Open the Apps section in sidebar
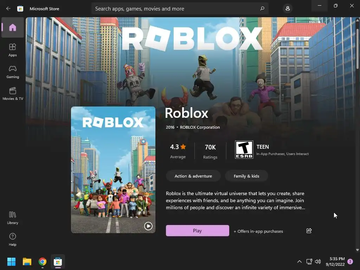The height and width of the screenshot is (270, 360). (13, 50)
